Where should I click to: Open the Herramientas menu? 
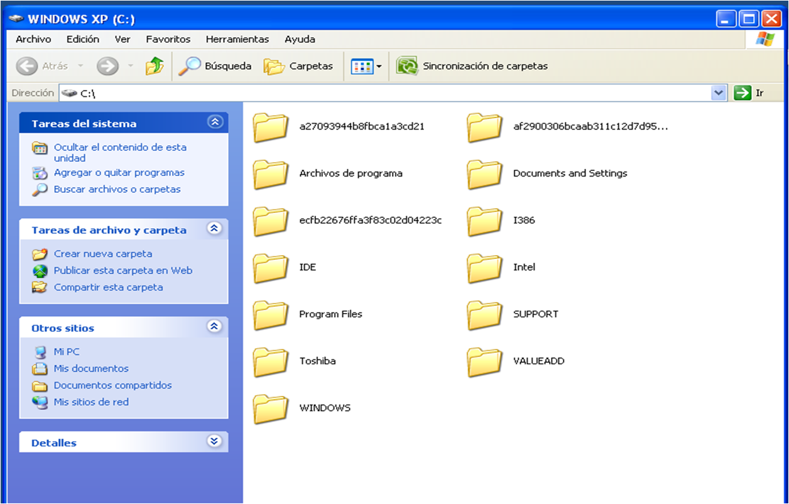(x=237, y=39)
